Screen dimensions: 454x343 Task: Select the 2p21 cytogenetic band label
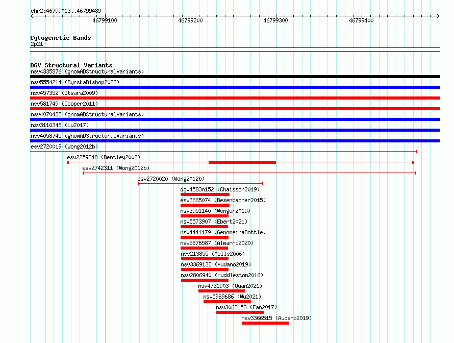click(x=37, y=44)
